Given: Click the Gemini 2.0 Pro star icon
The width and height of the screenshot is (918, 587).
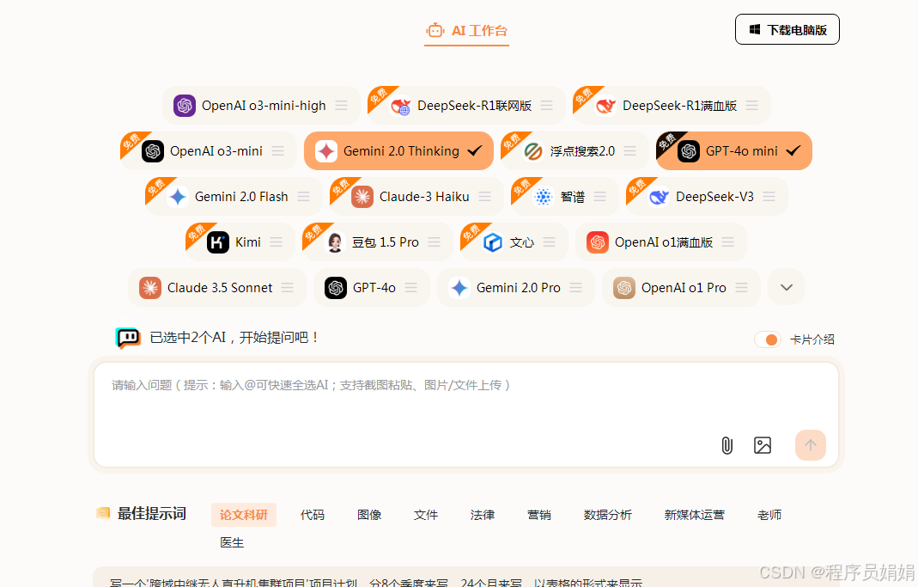Looking at the screenshot, I should tap(459, 288).
